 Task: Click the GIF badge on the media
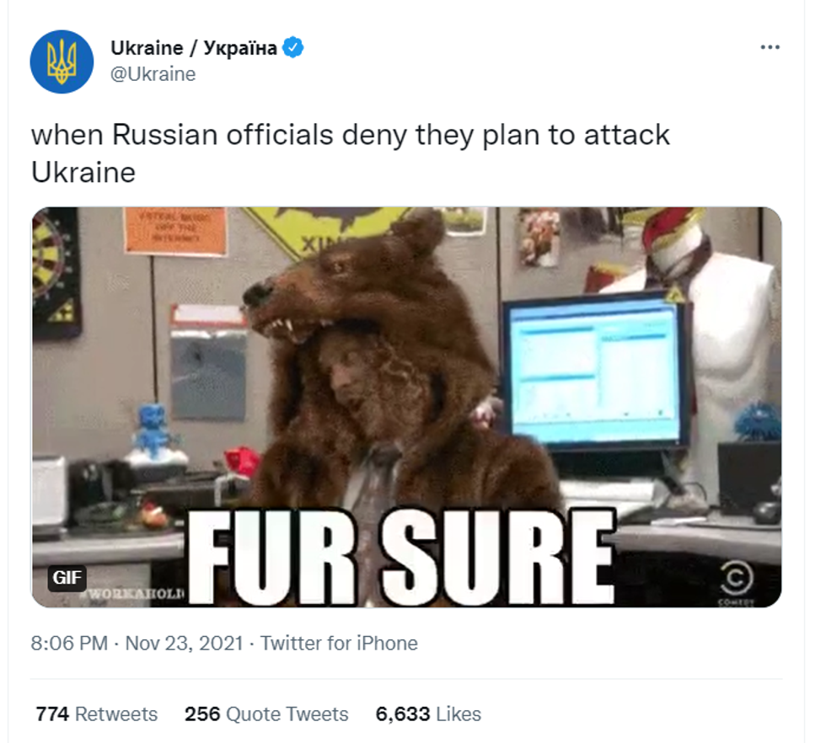tap(67, 578)
